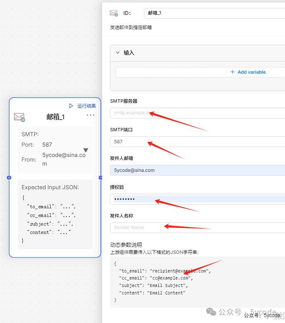285x323 pixels.
Task: Click the SMTP服务器 input field
Action: click(x=197, y=113)
